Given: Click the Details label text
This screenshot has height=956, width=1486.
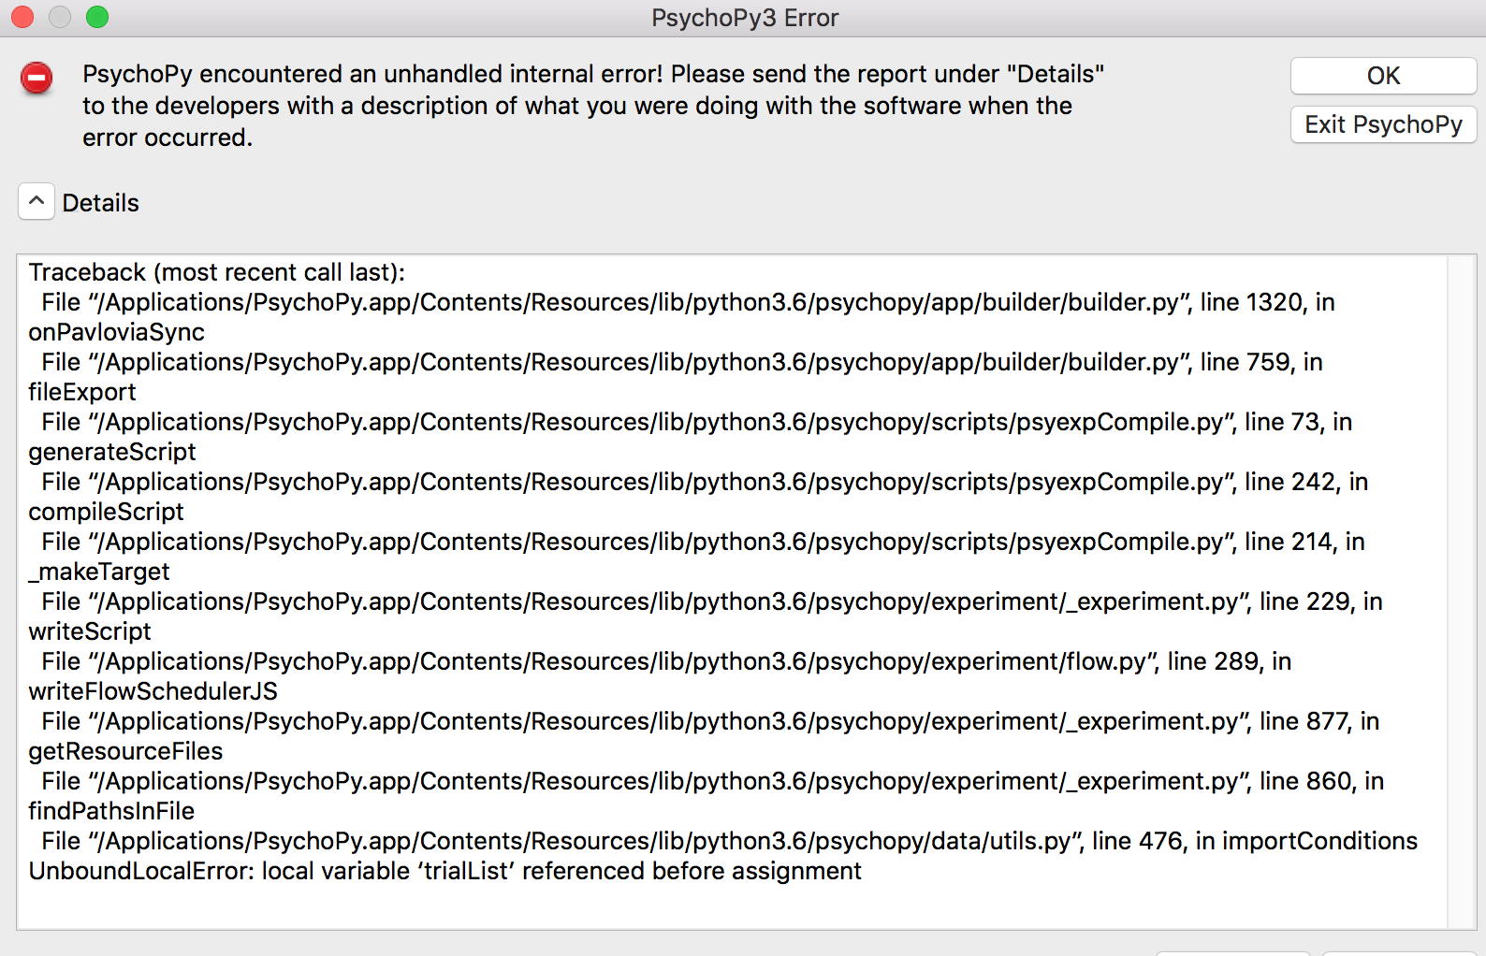Looking at the screenshot, I should tap(100, 203).
